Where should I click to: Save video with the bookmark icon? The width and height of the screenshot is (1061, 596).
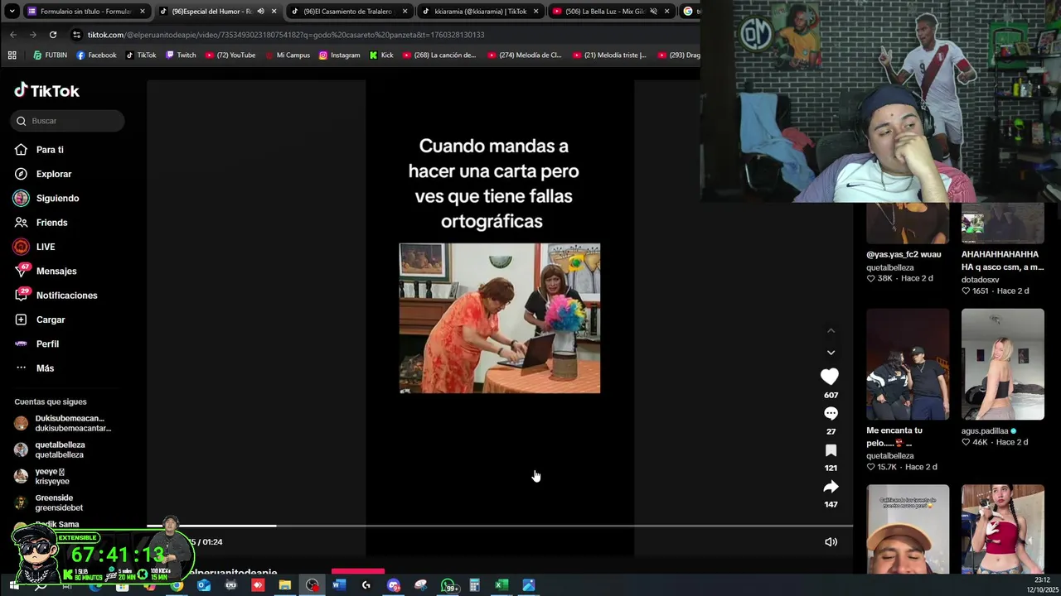(x=831, y=450)
